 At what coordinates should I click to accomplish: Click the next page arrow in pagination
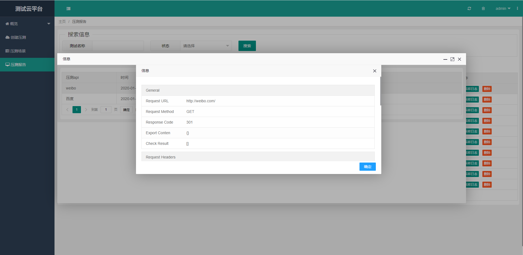pos(86,110)
